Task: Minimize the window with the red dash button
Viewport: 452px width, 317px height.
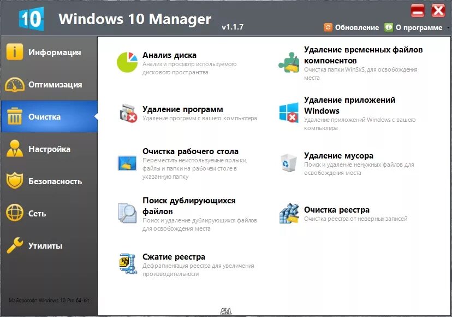Action: coord(418,11)
